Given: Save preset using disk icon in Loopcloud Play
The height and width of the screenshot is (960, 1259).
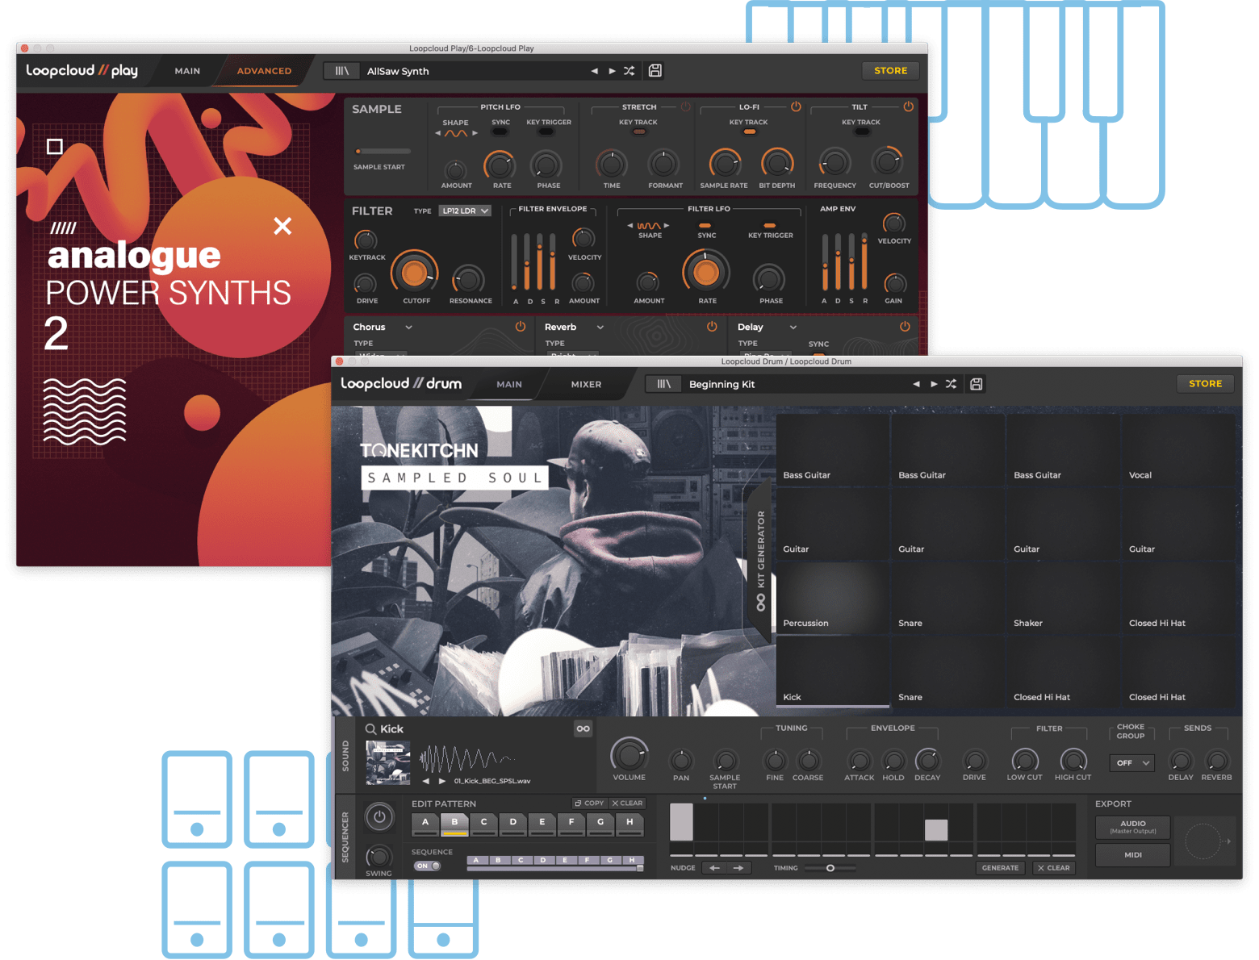Looking at the screenshot, I should click(x=655, y=71).
